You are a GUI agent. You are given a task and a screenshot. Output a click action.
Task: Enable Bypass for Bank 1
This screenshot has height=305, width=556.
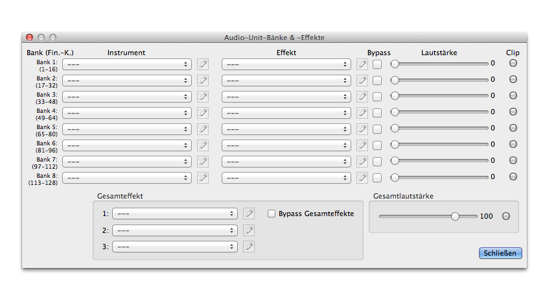pyautogui.click(x=377, y=64)
